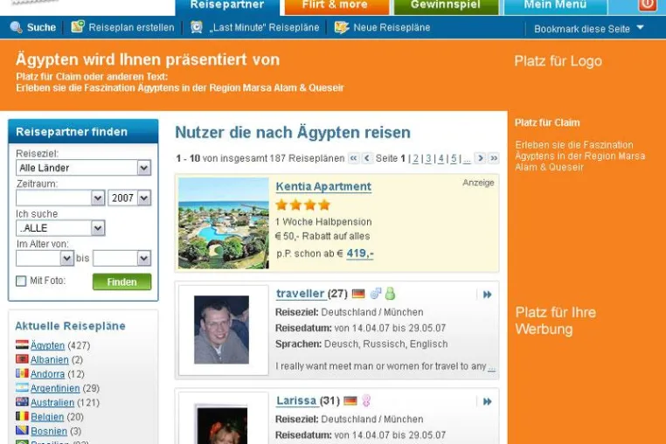Go to next page arrow
Viewport: 666px width, 444px height.
(x=480, y=158)
